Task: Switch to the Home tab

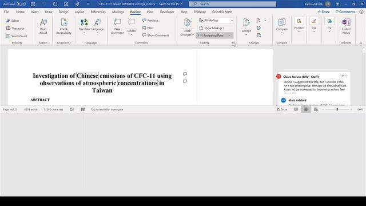Action: pos(21,12)
